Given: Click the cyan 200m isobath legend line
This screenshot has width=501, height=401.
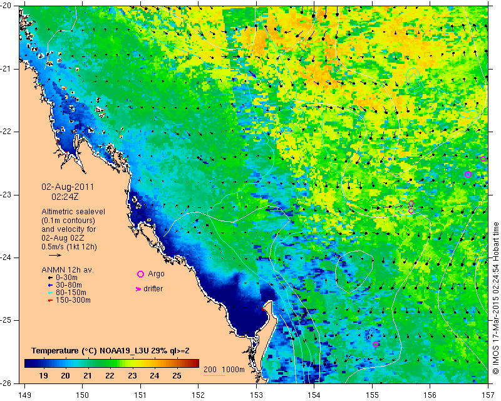Looking at the screenshot, I should pyautogui.click(x=214, y=375).
